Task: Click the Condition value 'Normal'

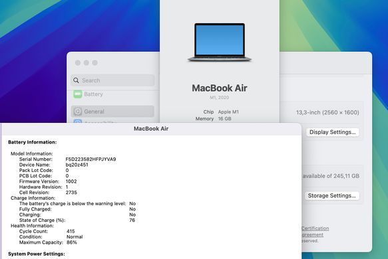Action: point(75,237)
